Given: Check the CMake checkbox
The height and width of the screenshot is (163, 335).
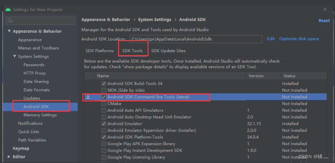Looking at the screenshot, I should point(104,104).
